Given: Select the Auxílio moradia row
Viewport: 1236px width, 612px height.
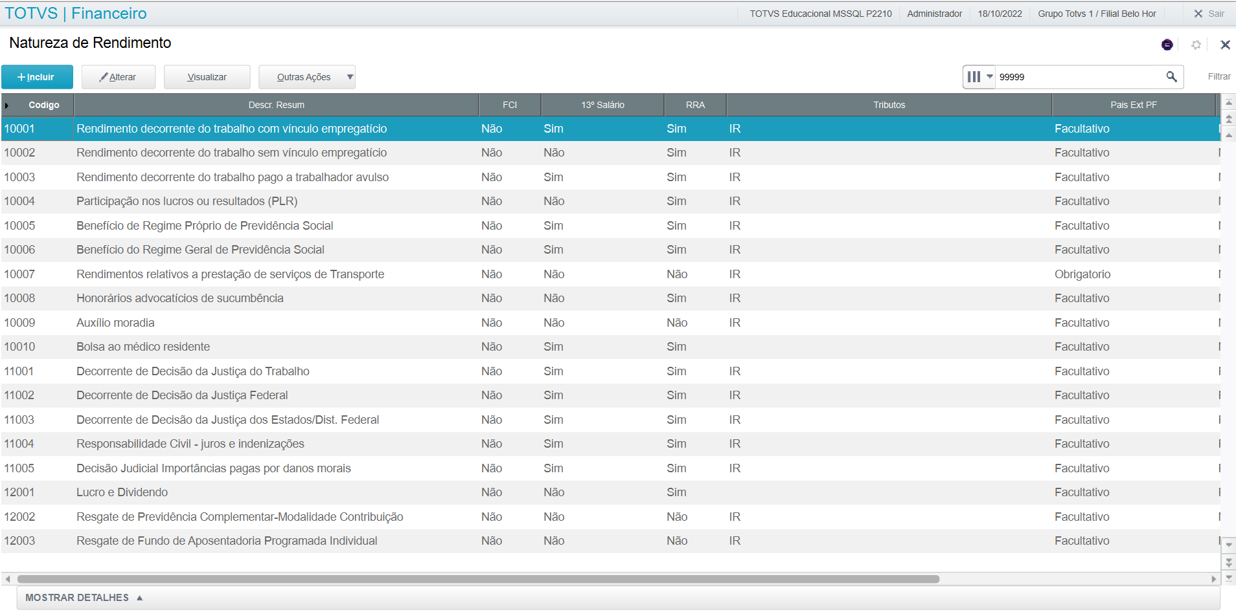Looking at the screenshot, I should coord(610,323).
